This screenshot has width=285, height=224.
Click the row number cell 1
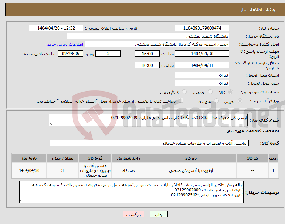(273, 170)
